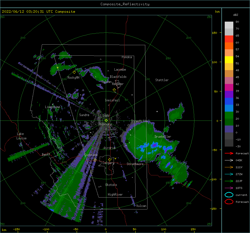Screen dimensions: 250x233
Task: Pick the light grey 70-80 dBZ swatch
Action: pyautogui.click(x=229, y=25)
